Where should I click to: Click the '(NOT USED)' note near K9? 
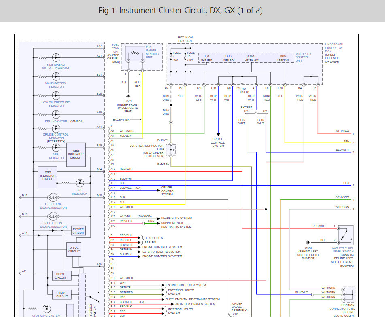click(244, 90)
